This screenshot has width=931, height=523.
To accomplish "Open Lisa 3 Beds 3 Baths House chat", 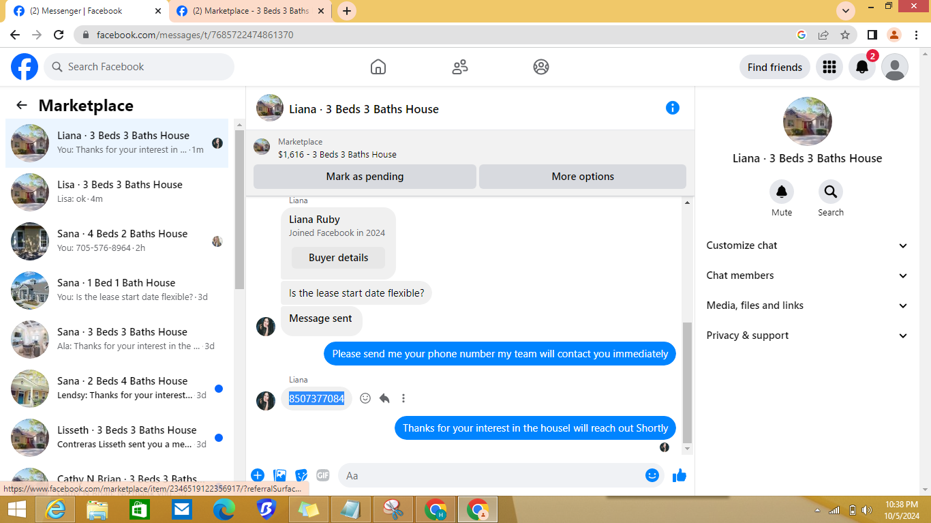I will point(117,192).
